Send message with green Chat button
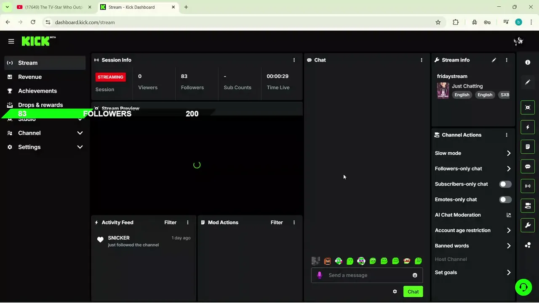The width and height of the screenshot is (539, 303). pos(413,292)
